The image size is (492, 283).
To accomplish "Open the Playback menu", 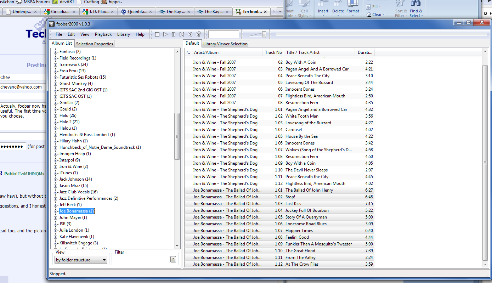I will tap(103, 34).
